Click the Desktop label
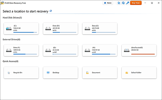 56,73
